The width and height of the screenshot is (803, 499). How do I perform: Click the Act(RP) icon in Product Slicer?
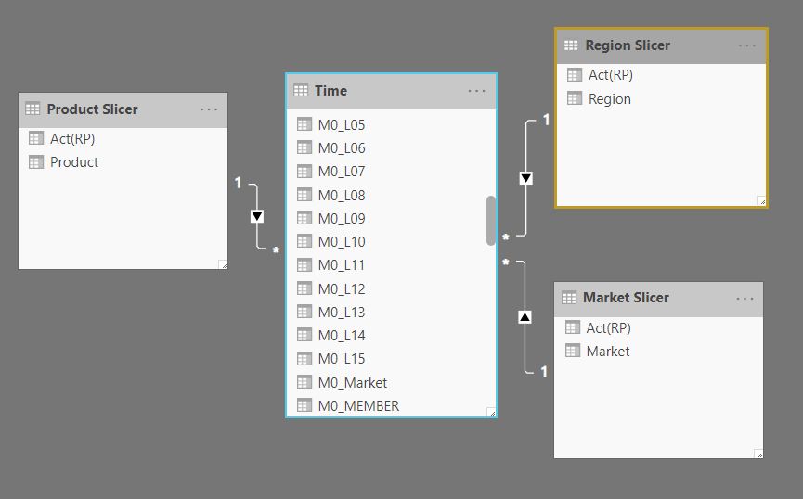pos(36,138)
